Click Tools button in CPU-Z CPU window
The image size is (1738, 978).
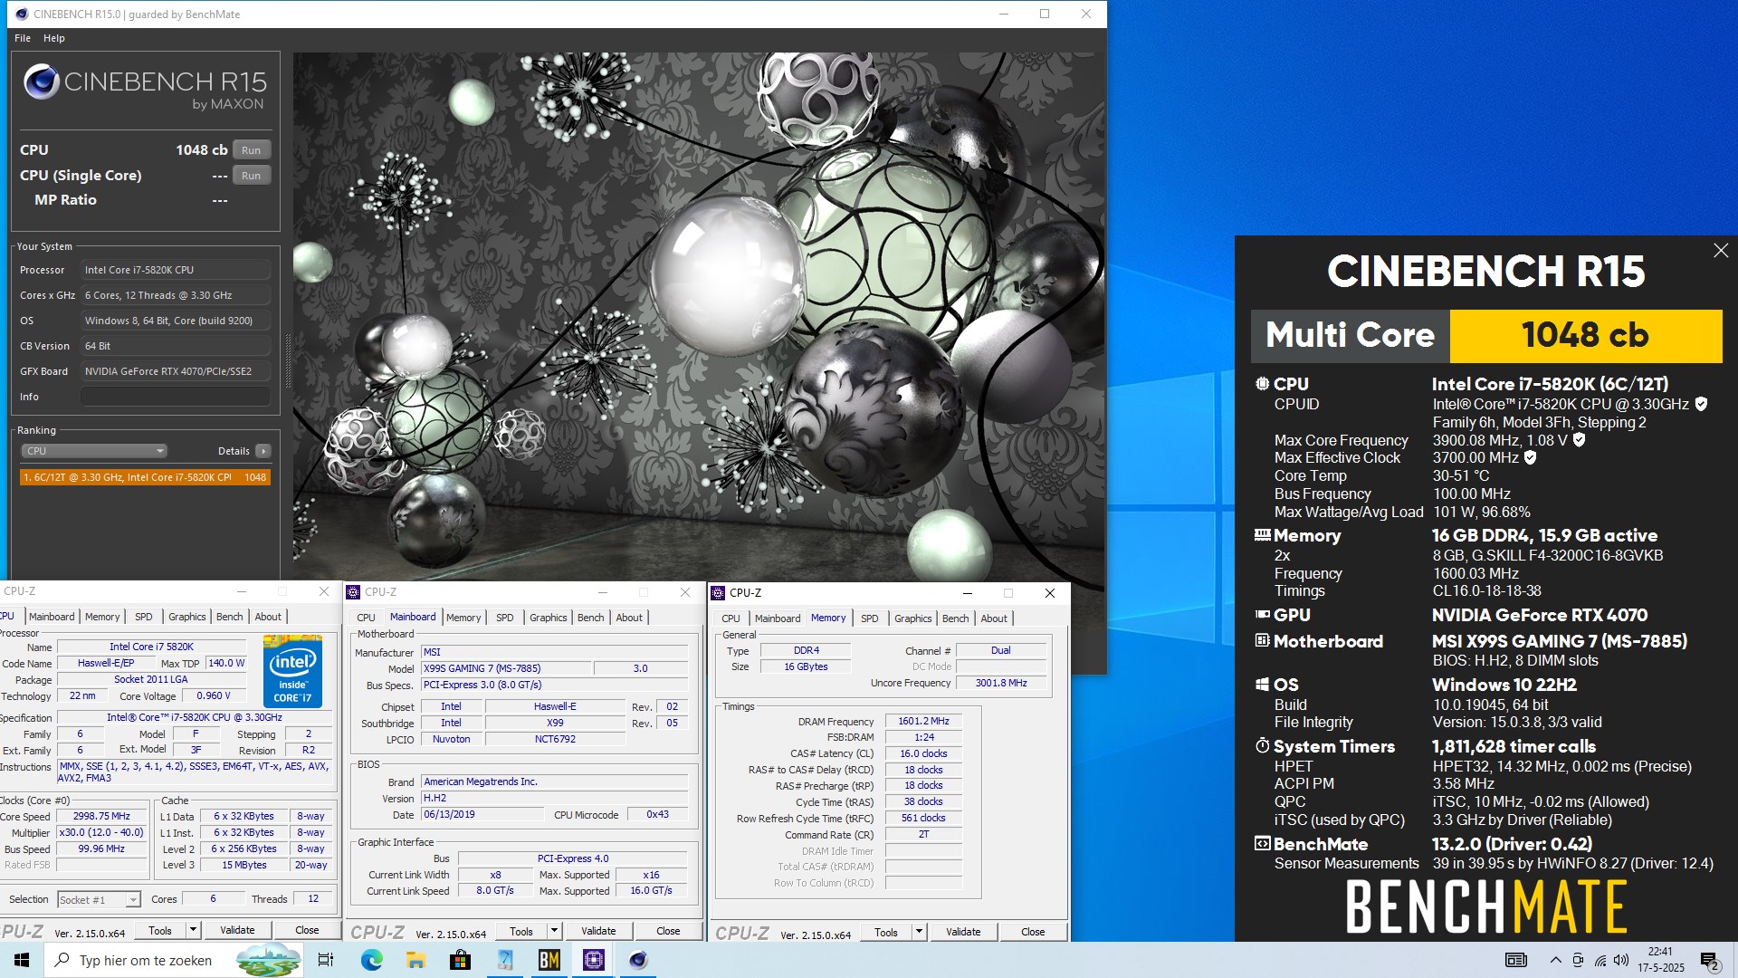[x=160, y=930]
